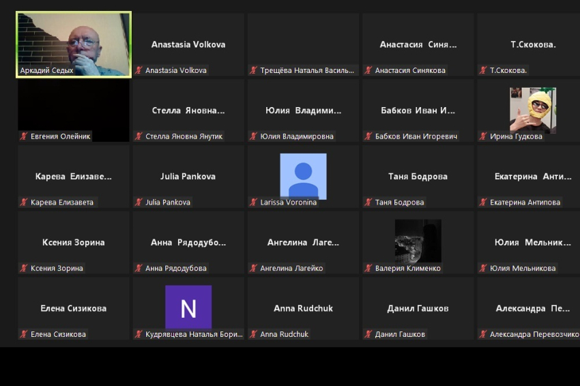This screenshot has width=580, height=386.
Task: Click the Т.Скокова. participant tile
Action: coord(532,44)
